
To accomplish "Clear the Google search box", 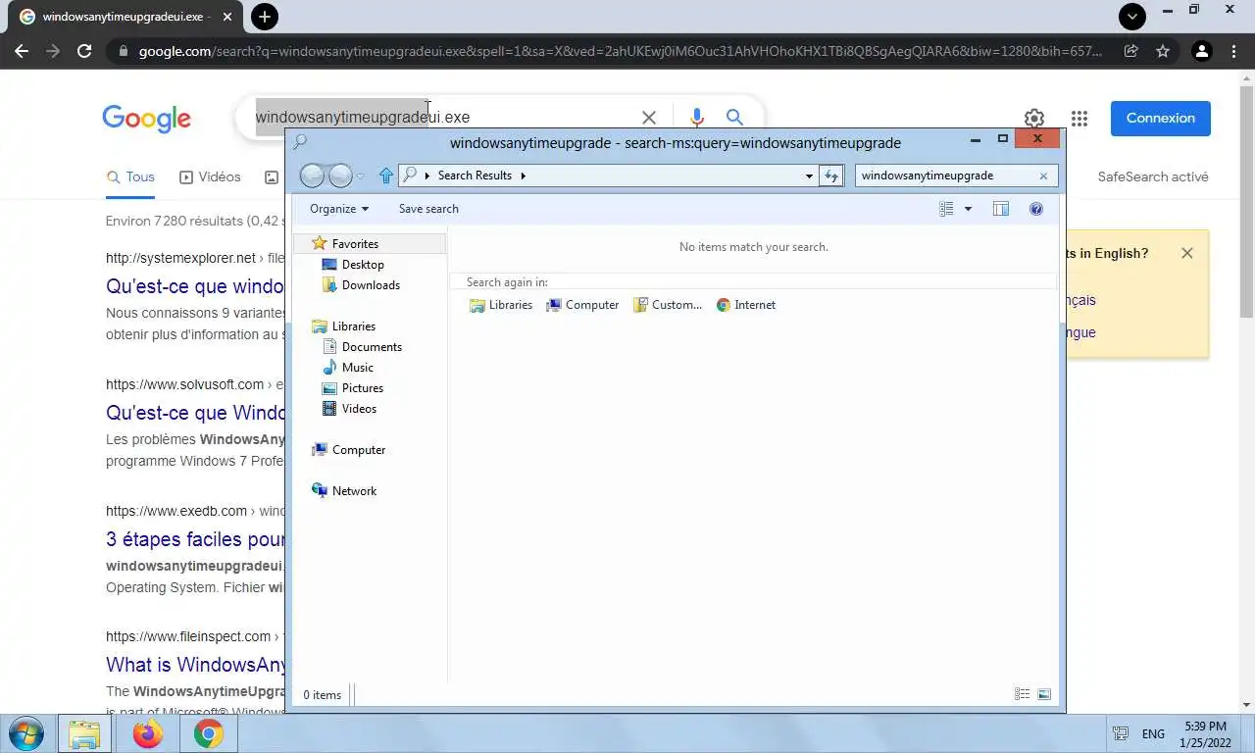I will pos(649,118).
